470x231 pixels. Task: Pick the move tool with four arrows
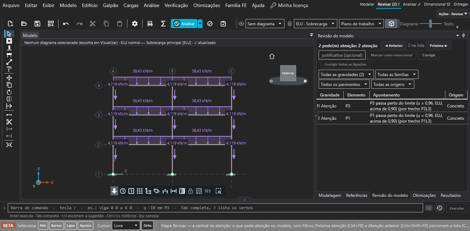(x=9, y=78)
